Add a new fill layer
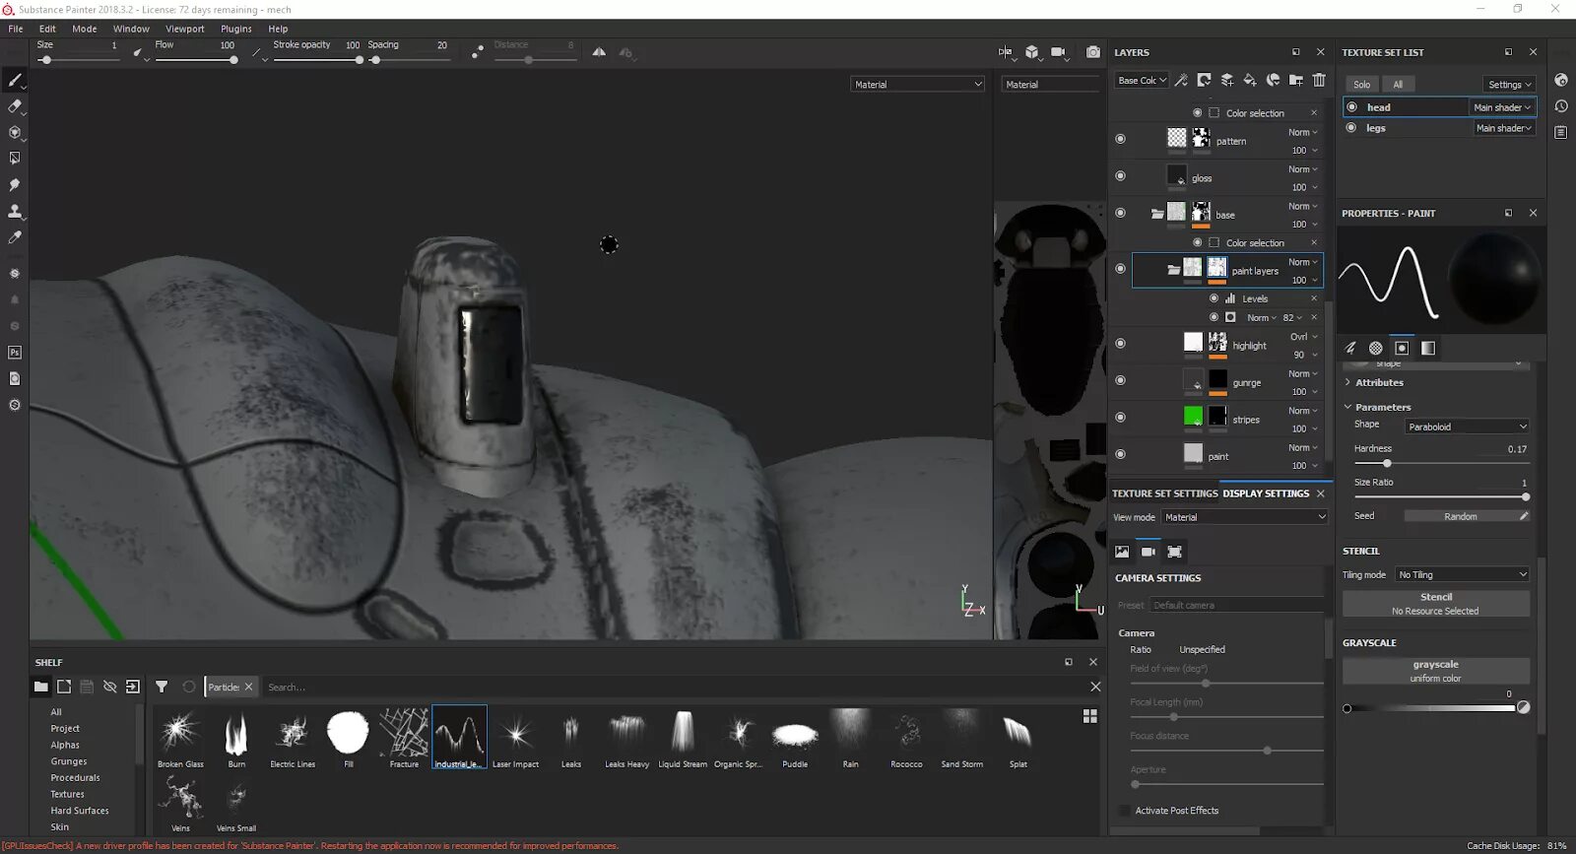 1249,81
